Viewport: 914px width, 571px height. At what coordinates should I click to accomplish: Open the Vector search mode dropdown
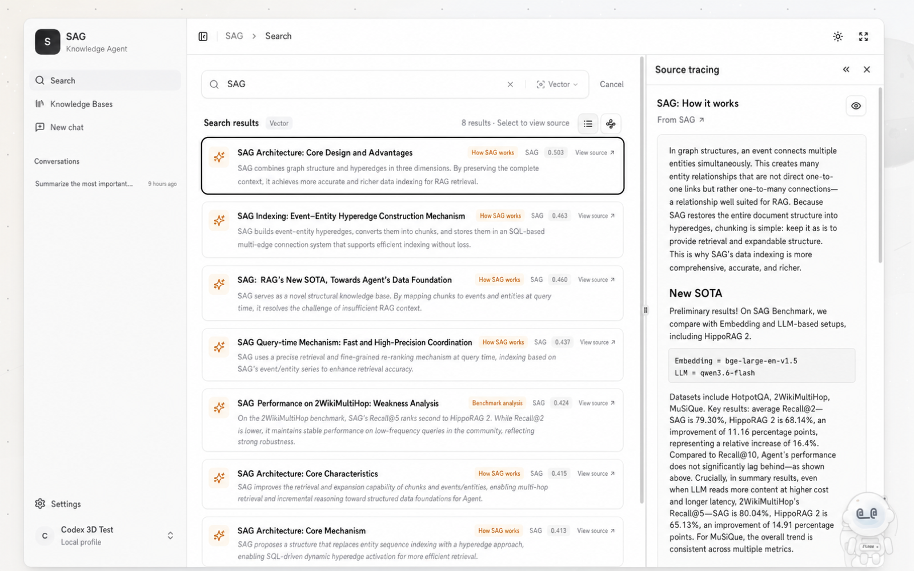(556, 84)
